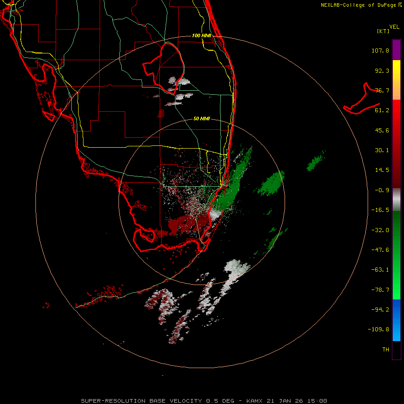Click the Super-Resolution Base Velocity KAMX caption

tap(204, 401)
